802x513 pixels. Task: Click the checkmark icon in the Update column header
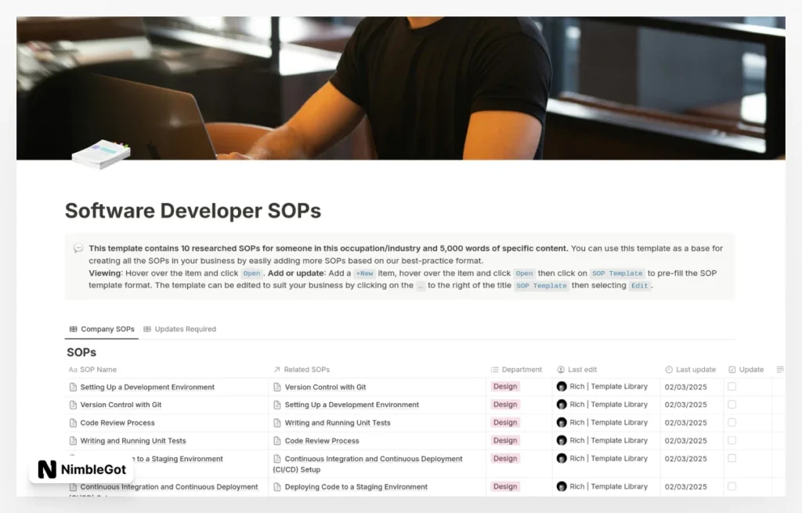coord(734,369)
